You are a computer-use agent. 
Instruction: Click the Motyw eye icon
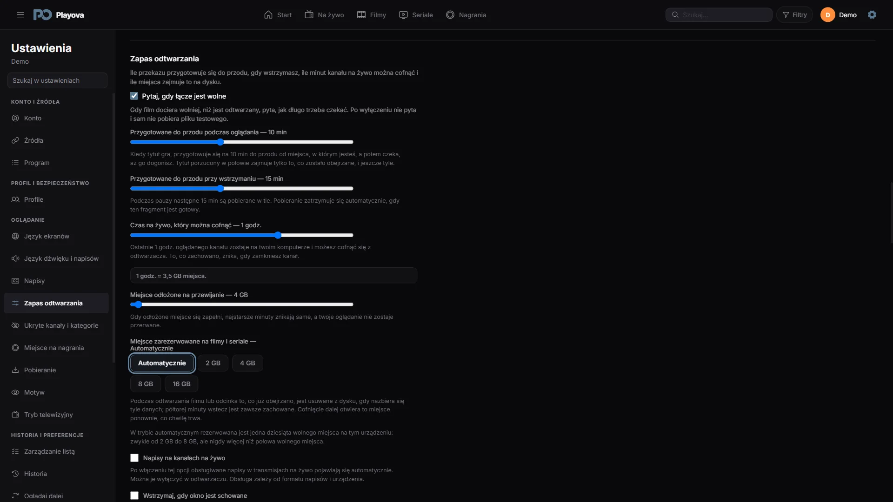pyautogui.click(x=15, y=392)
